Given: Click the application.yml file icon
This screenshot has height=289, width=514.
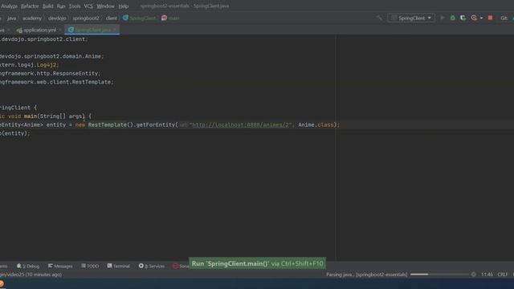Looking at the screenshot, I should [19, 31].
